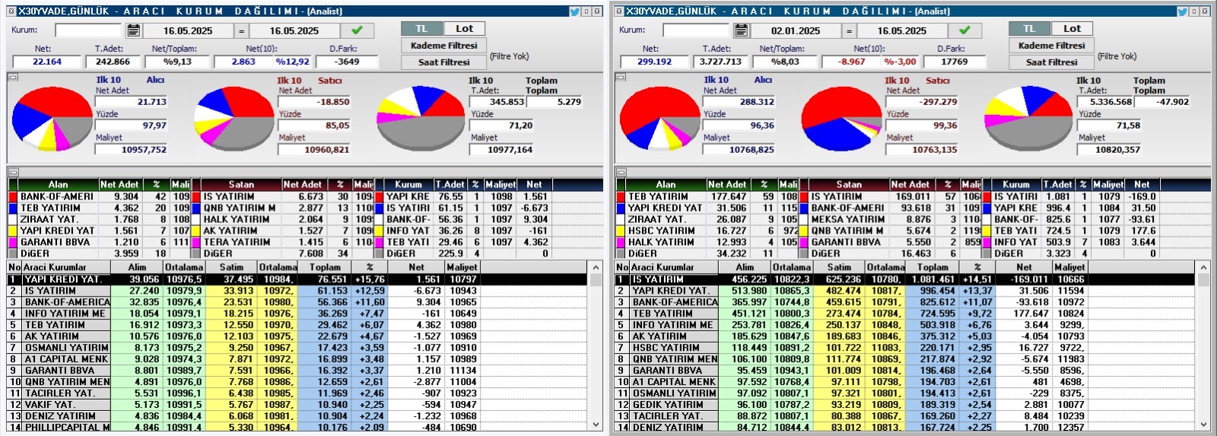Screen dimensions: 1217x436
Task: Click red swatch beside TEB YATIRIM in right Alan table
Action: pyautogui.click(x=621, y=196)
